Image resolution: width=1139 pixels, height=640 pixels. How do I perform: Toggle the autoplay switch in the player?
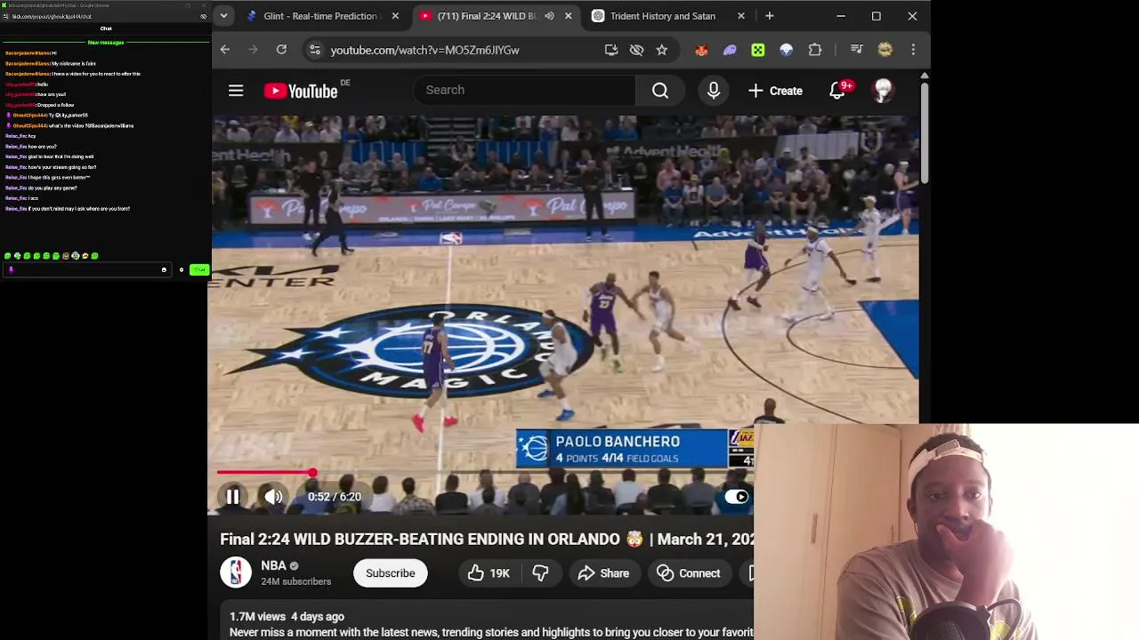point(736,497)
